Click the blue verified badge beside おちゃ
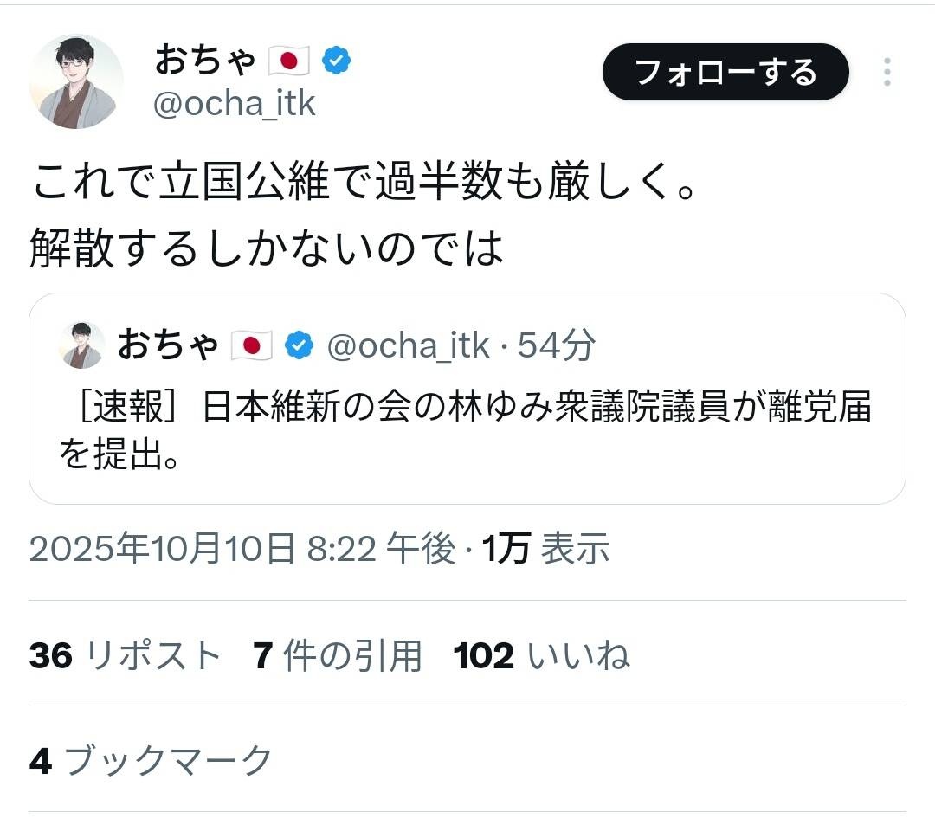 337,61
